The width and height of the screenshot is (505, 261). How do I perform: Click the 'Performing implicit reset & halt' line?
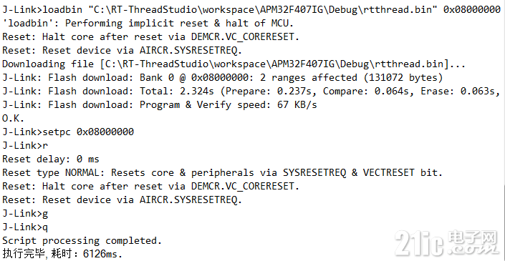click(150, 23)
